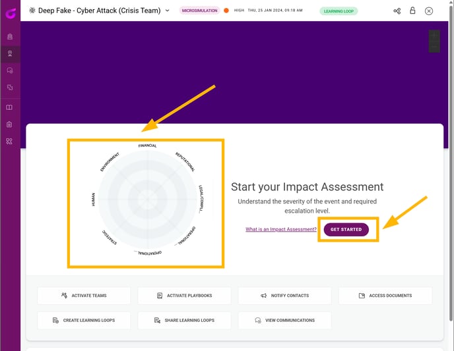Click the MICROSIMULATION tag
Image resolution: width=454 pixels, height=351 pixels.
[199, 11]
